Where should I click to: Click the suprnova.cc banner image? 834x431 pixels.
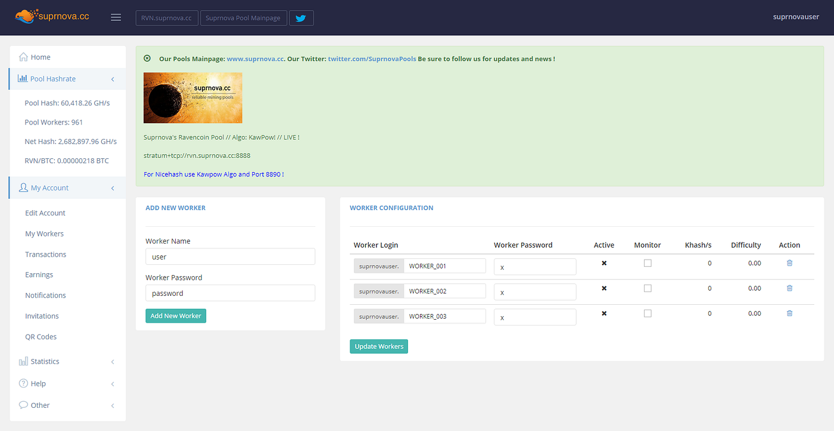pos(193,98)
